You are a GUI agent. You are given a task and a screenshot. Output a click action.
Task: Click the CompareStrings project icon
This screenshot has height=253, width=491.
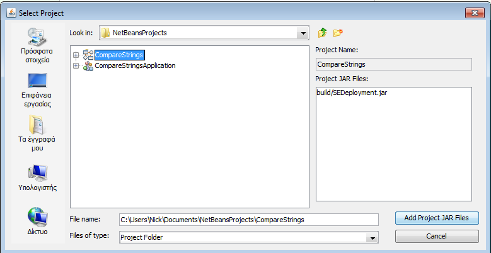[x=88, y=55]
